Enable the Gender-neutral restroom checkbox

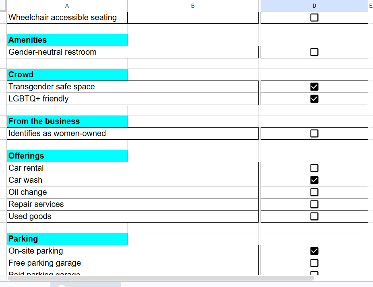pyautogui.click(x=314, y=52)
